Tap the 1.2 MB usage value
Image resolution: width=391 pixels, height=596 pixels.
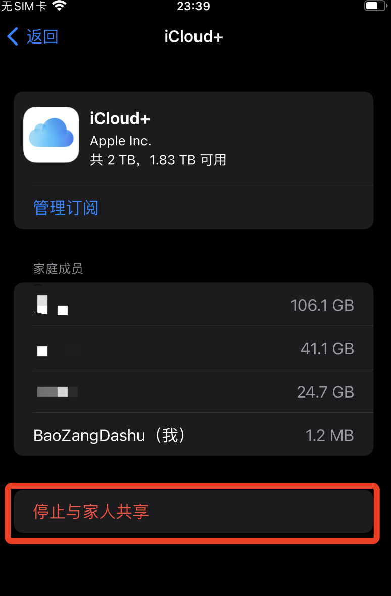[329, 435]
